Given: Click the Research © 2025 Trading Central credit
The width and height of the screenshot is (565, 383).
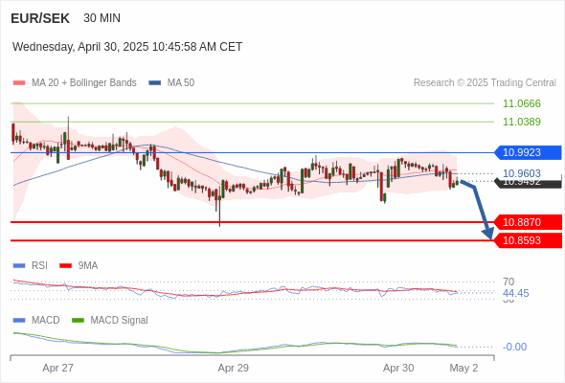Looking at the screenshot, I should tap(485, 83).
